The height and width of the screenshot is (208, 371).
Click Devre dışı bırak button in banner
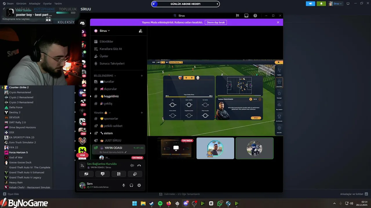[216, 22]
